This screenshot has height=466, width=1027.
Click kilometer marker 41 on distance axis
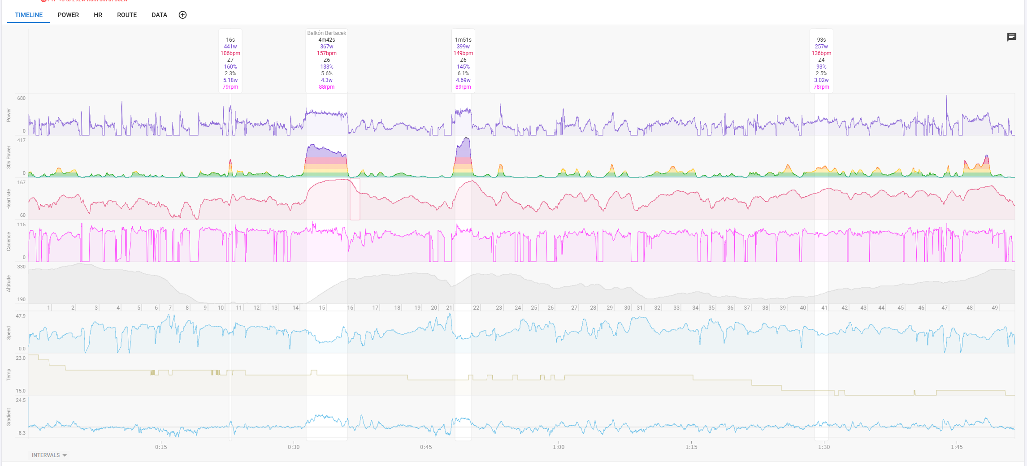click(x=824, y=308)
